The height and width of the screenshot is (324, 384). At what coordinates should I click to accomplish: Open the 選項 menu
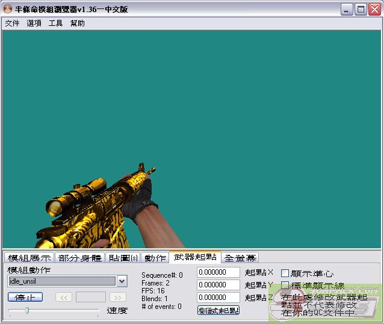[34, 23]
